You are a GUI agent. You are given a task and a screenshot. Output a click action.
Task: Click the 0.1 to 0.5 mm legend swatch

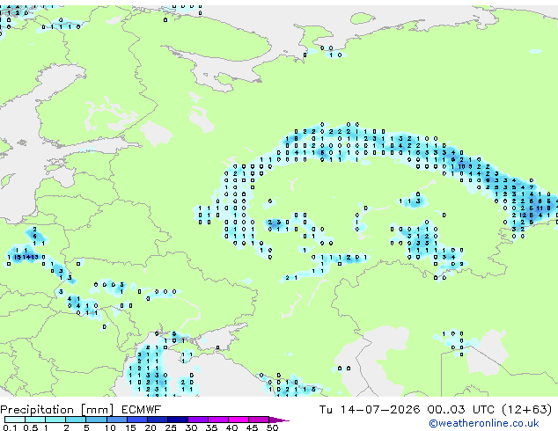[x=15, y=420]
